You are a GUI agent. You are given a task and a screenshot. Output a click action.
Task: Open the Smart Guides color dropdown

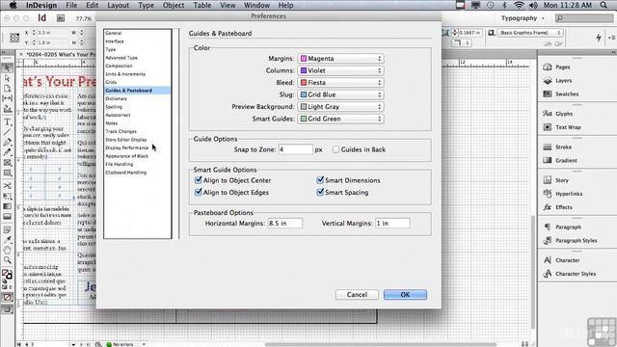340,119
